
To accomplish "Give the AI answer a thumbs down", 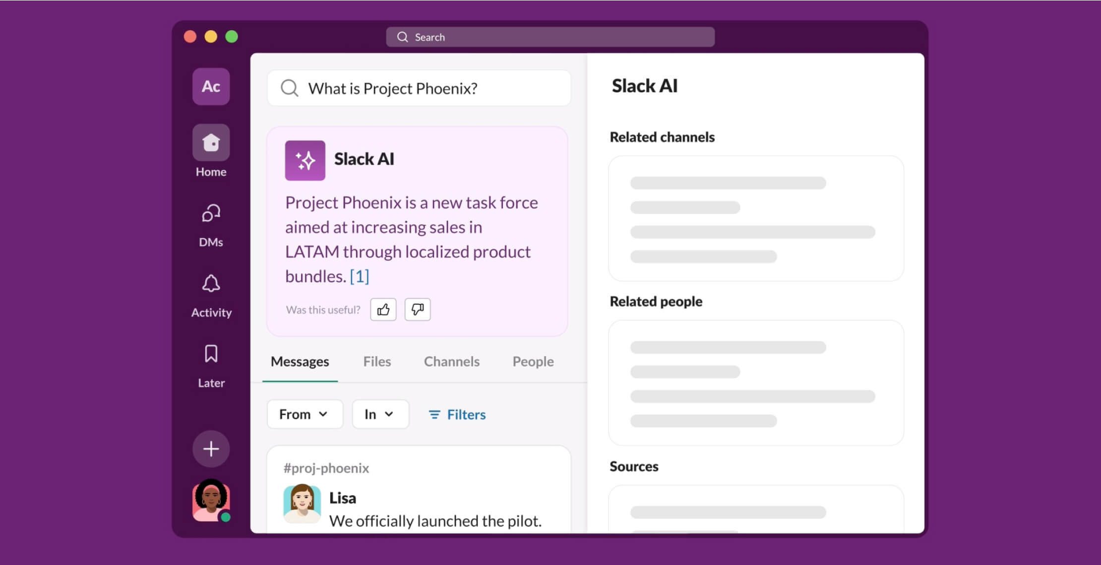I will point(417,309).
